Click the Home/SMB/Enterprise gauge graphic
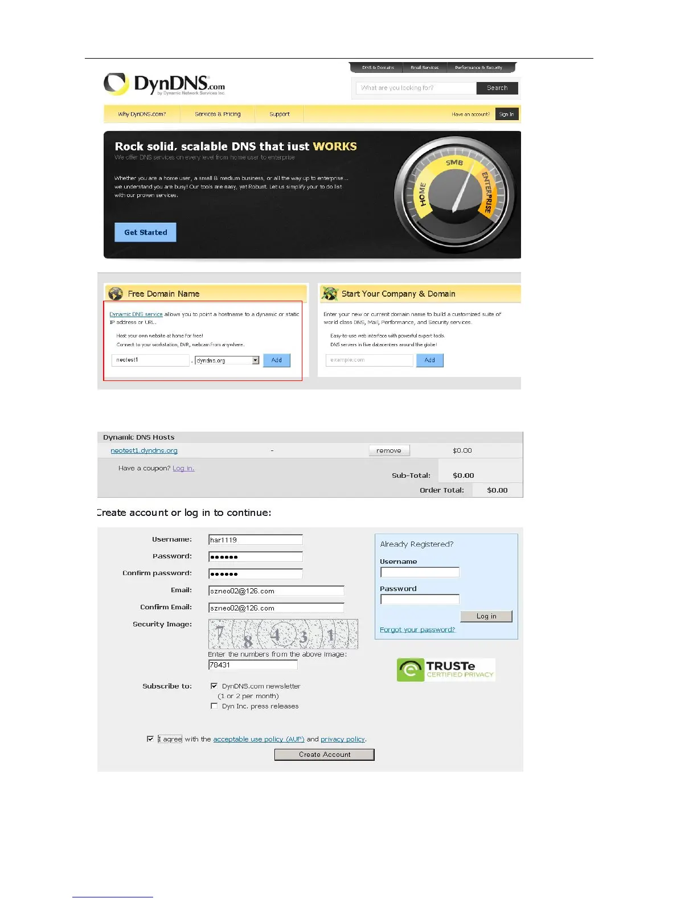 point(454,195)
